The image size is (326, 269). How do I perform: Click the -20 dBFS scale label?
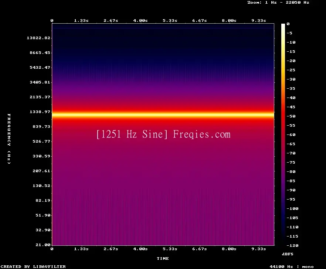[291, 61]
